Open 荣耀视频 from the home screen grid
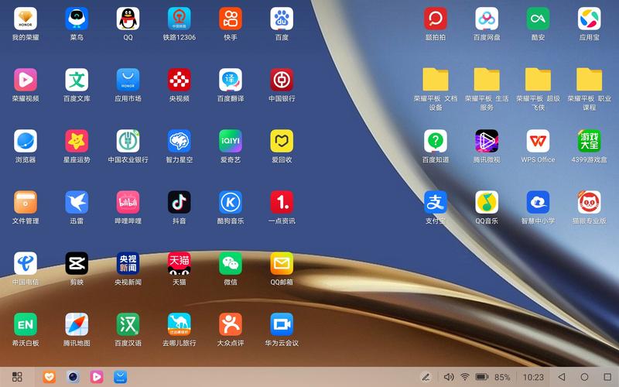The height and width of the screenshot is (387, 619). point(26,80)
